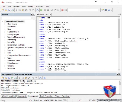
Task: Click the binoculars Find icon in main toolbar
Action: tap(37, 10)
